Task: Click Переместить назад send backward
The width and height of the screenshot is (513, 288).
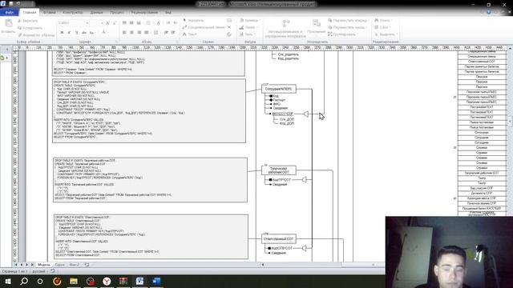Action: tap(346, 27)
